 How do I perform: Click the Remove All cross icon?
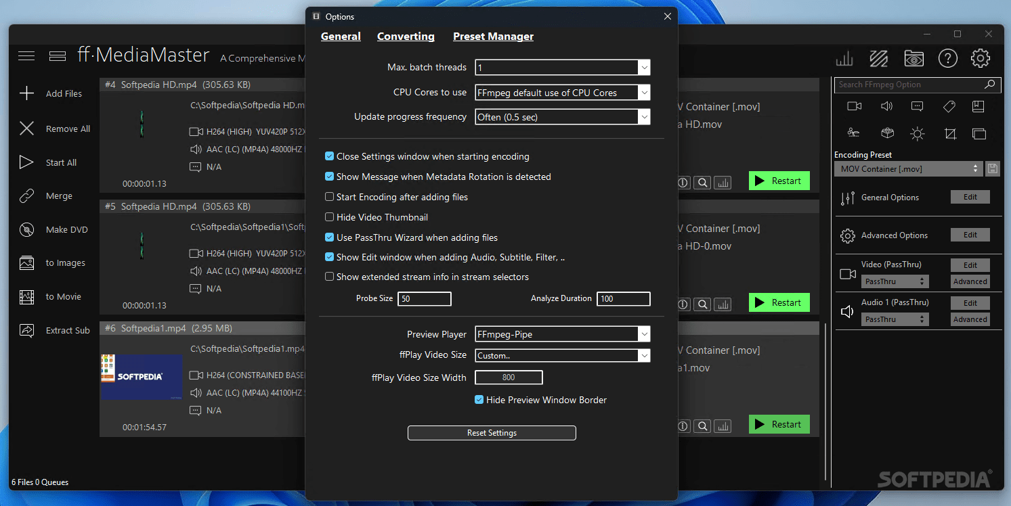pyautogui.click(x=26, y=129)
